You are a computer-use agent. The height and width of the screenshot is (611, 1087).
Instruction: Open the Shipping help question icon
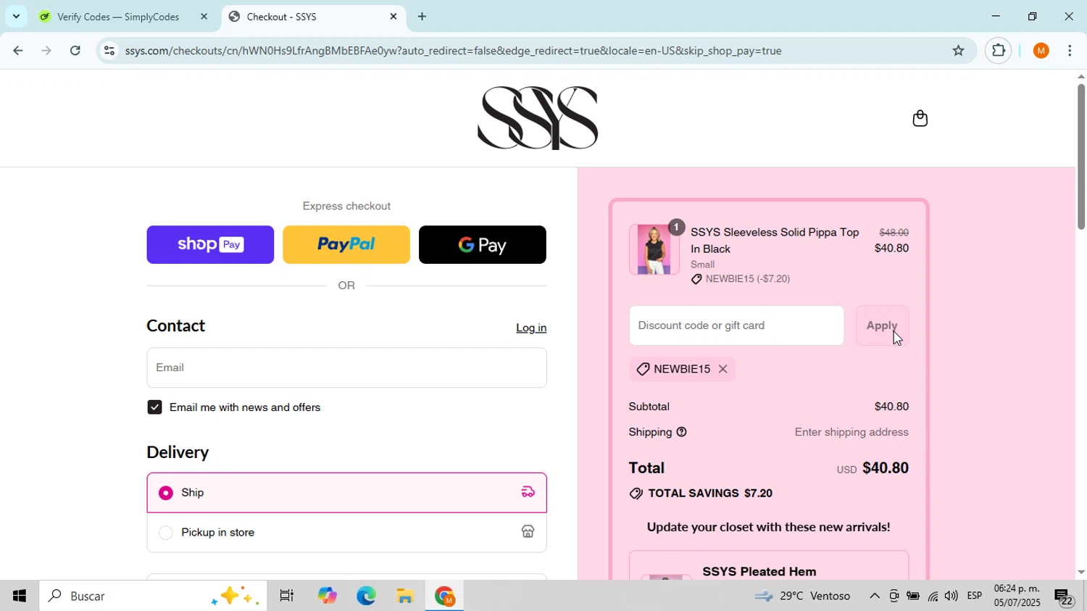[681, 432]
